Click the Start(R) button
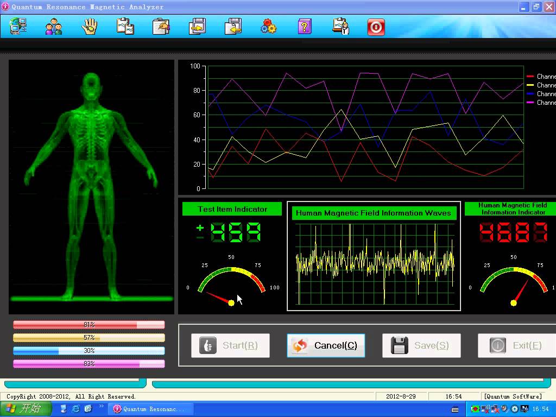Image resolution: width=556 pixels, height=417 pixels. (x=230, y=345)
